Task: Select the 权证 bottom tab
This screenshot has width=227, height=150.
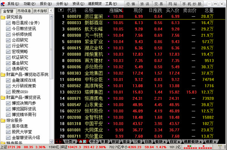Action: tap(115, 141)
